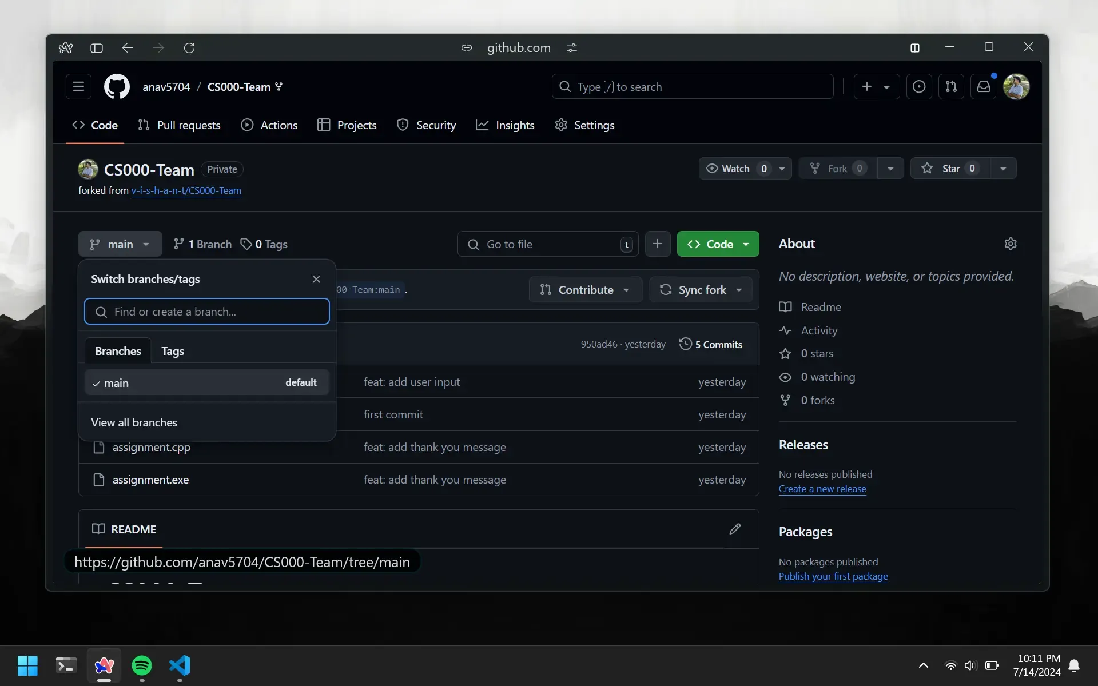This screenshot has height=686, width=1098.
Task: Click Publish your first package link
Action: (x=833, y=576)
